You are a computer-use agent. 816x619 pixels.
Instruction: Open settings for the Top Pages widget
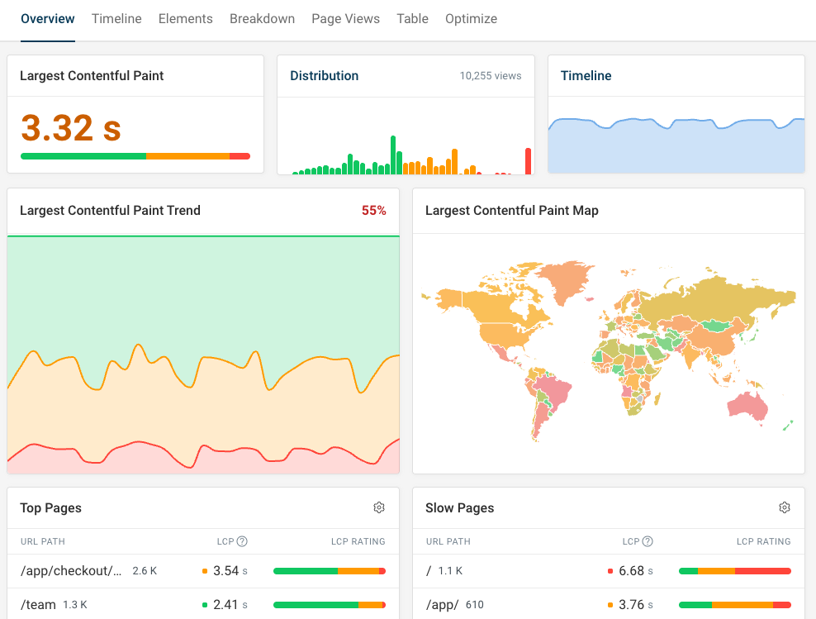pyautogui.click(x=379, y=507)
